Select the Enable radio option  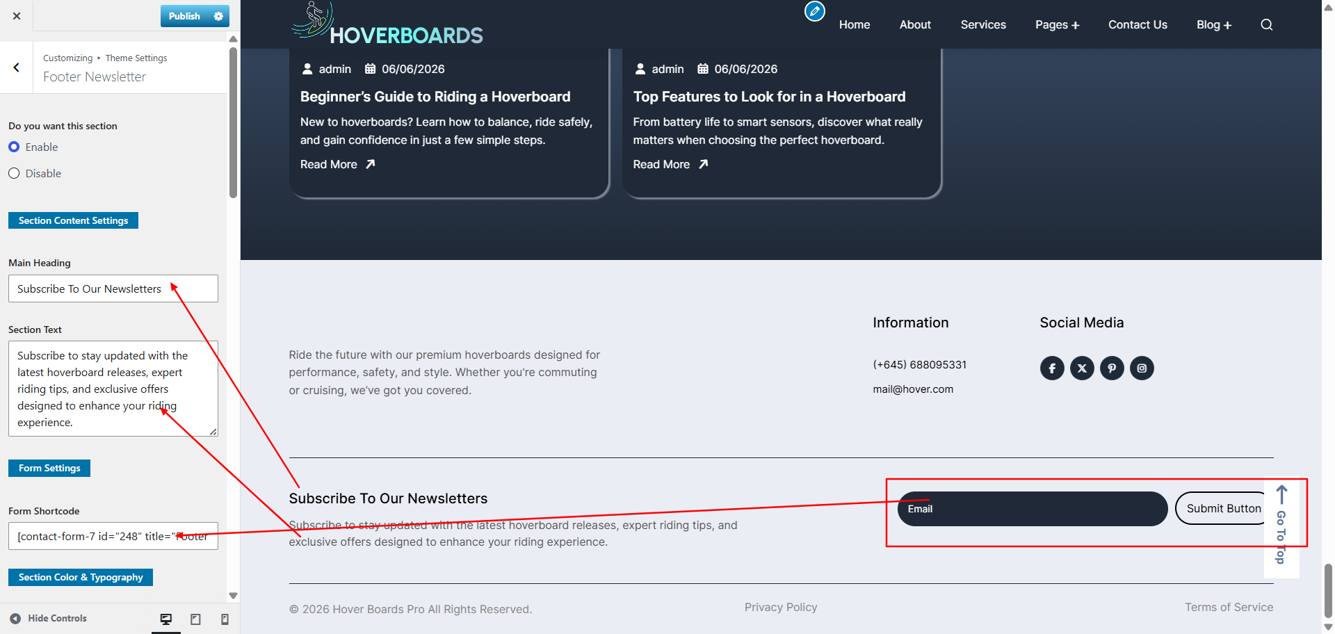[x=14, y=147]
